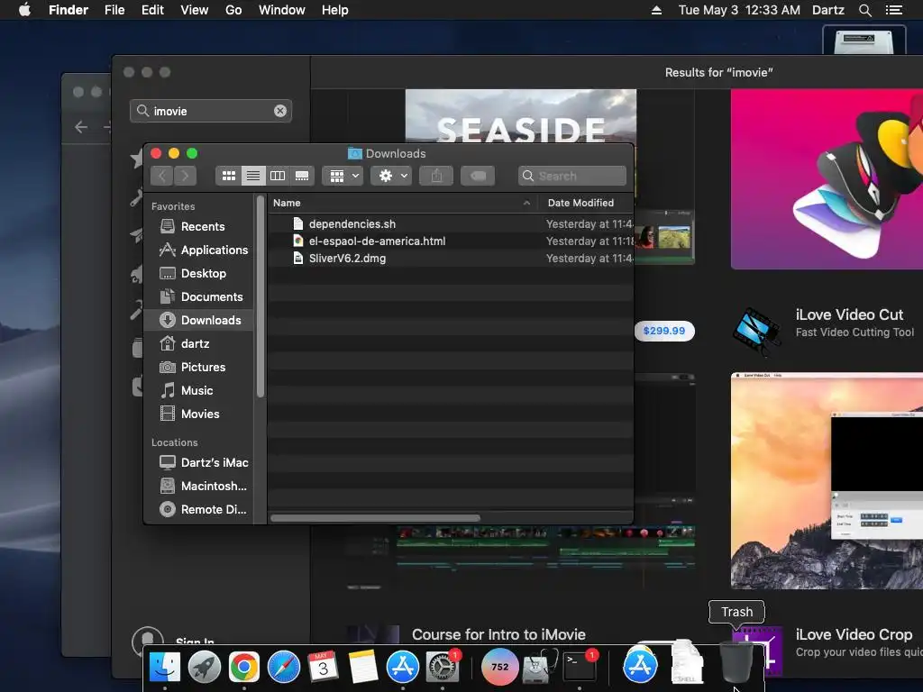Open Safari compass icon in Dock
923x692 pixels.
point(284,667)
